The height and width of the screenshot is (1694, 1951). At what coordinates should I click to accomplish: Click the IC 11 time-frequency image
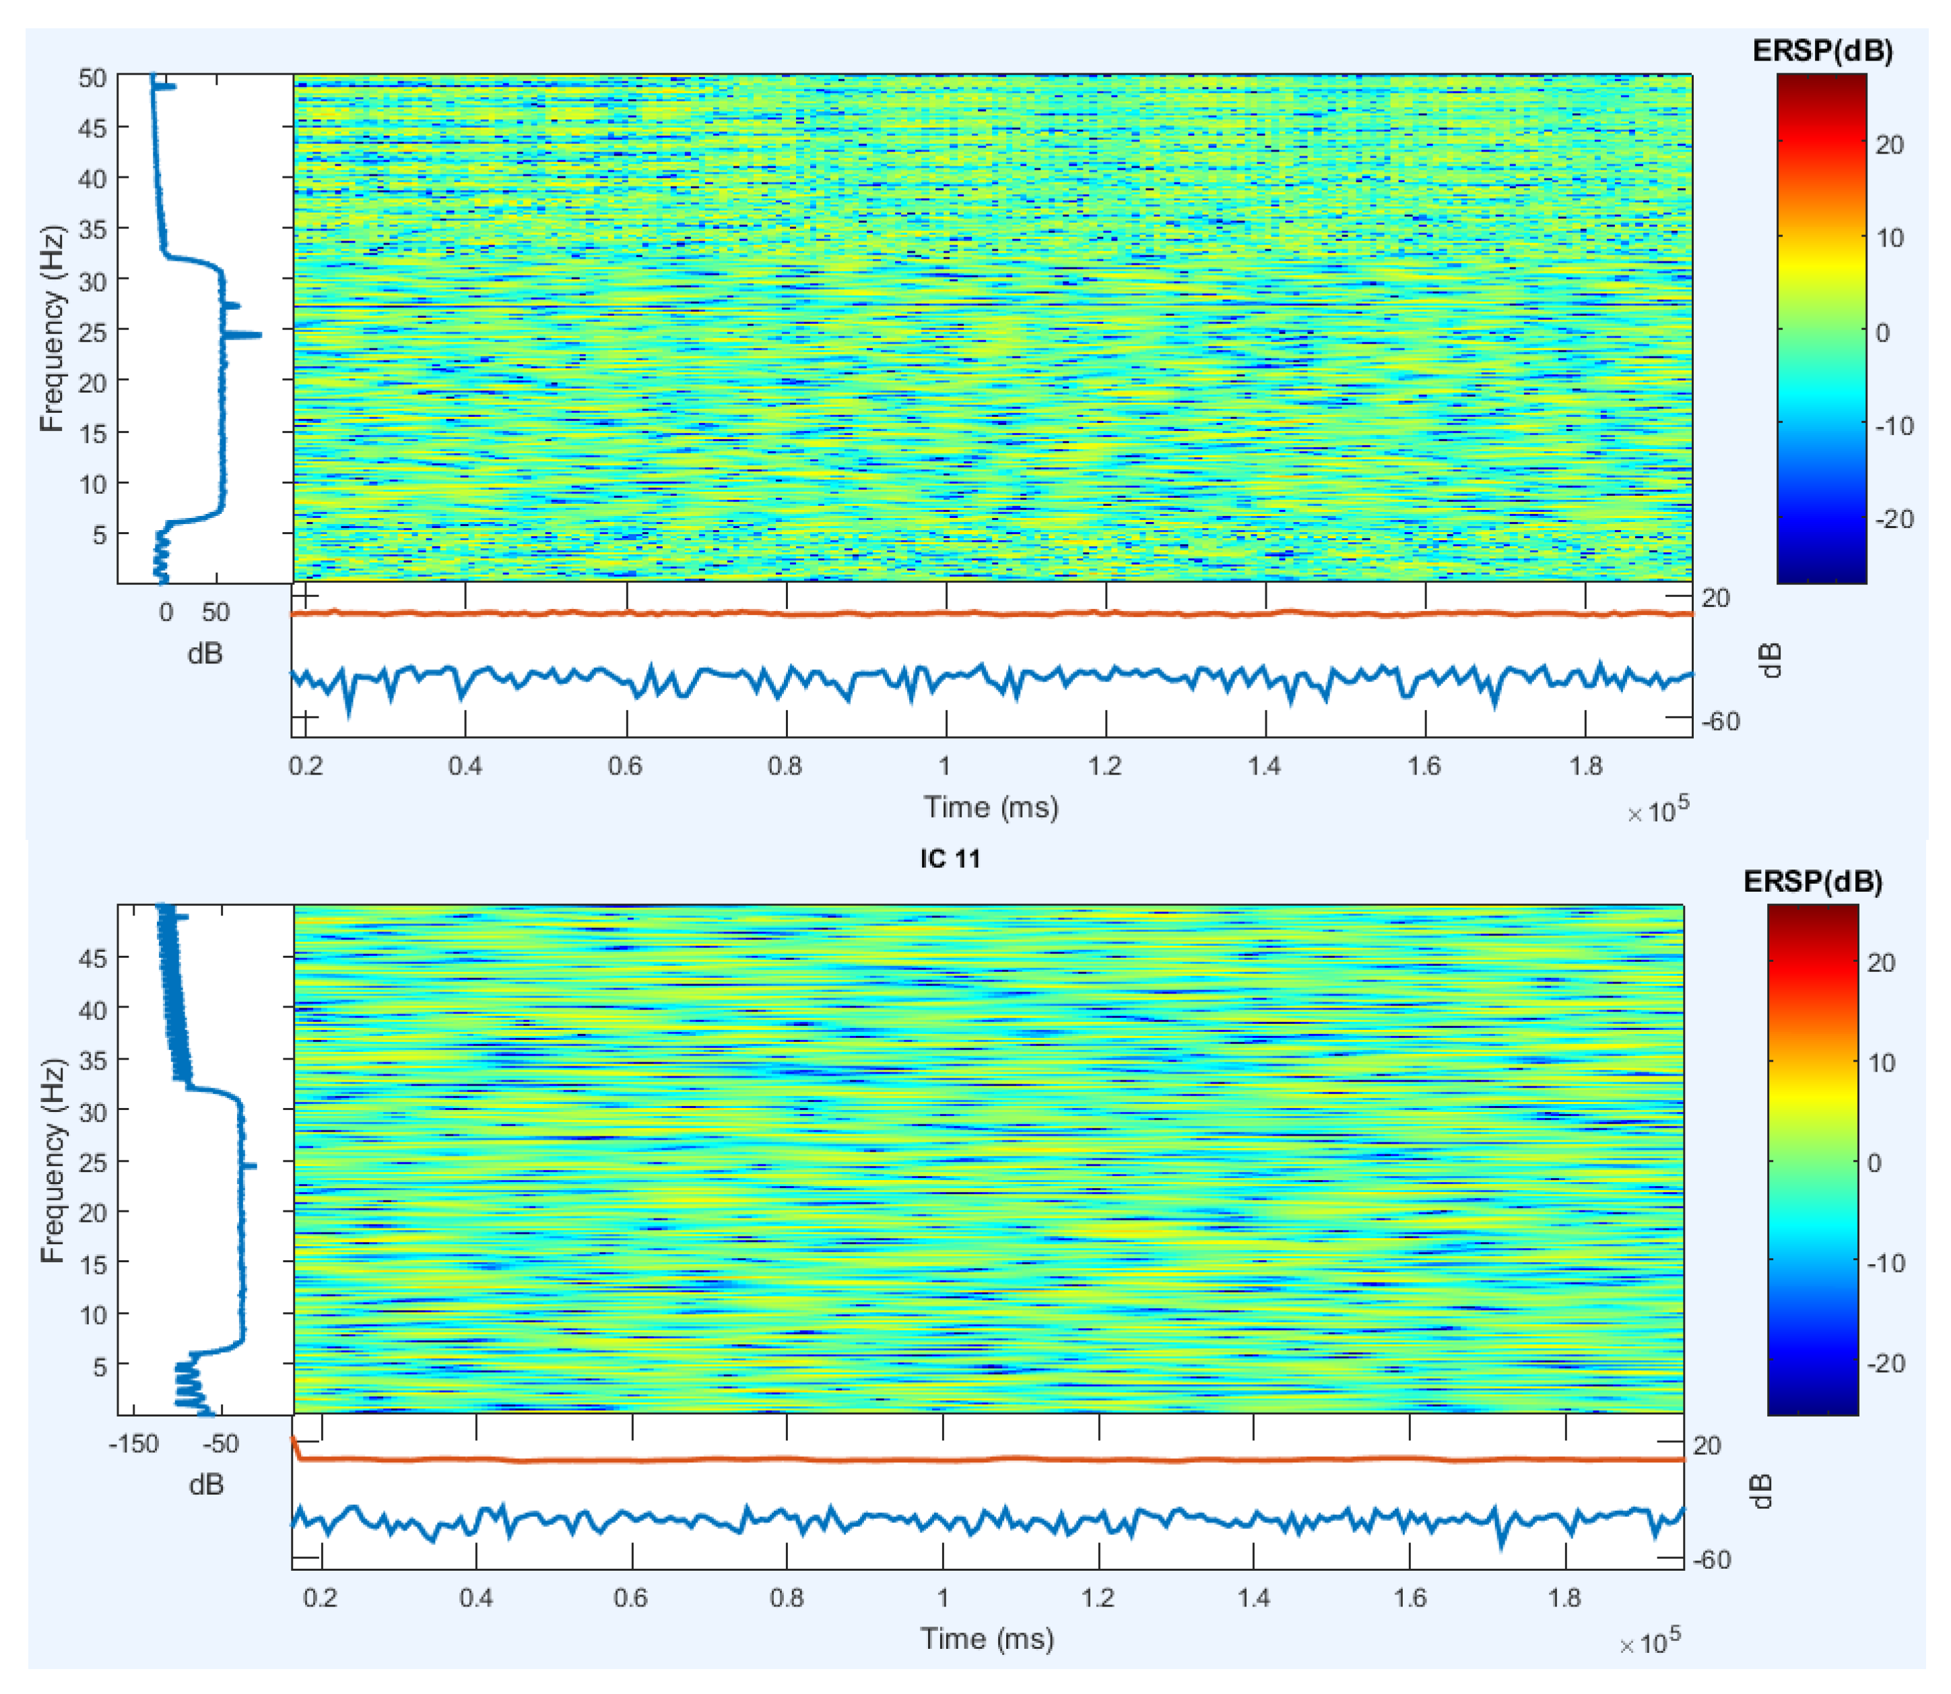coord(988,1159)
